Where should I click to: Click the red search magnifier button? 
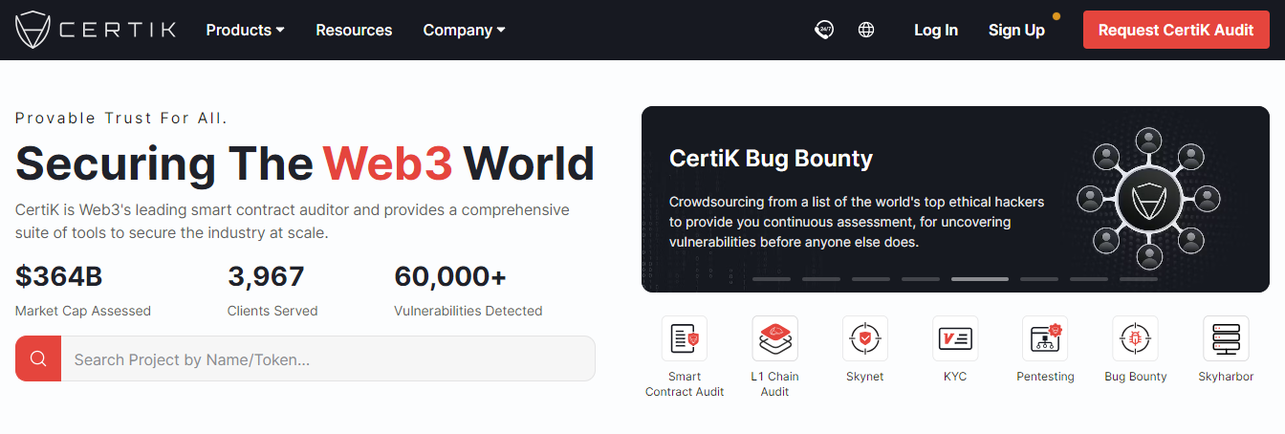point(38,358)
